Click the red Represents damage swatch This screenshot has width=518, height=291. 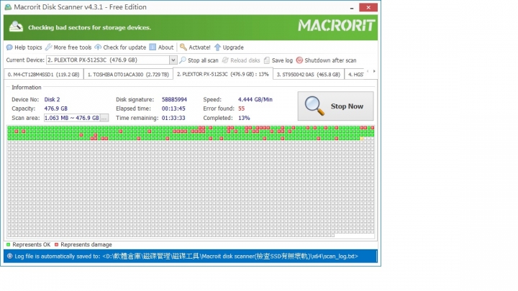click(x=57, y=244)
